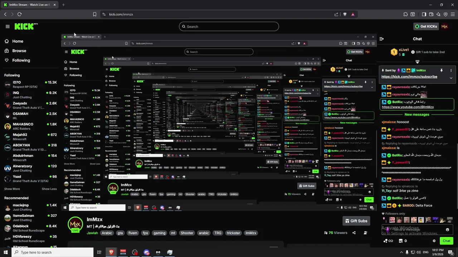Open MAHASNCO channel in sidebar
458x257 pixels.
30,126
